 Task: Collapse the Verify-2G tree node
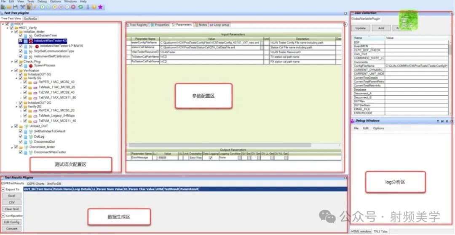[x=16, y=107]
